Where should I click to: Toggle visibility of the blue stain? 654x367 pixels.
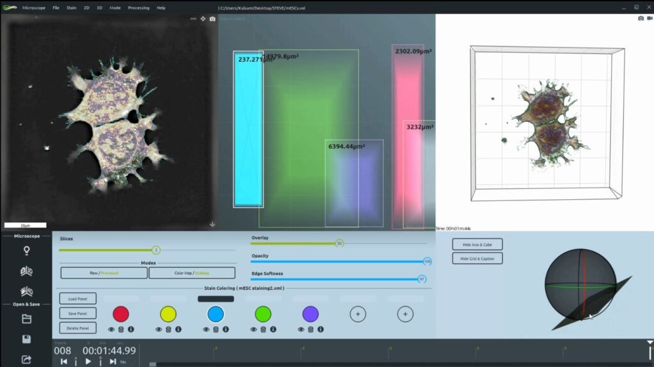(206, 329)
